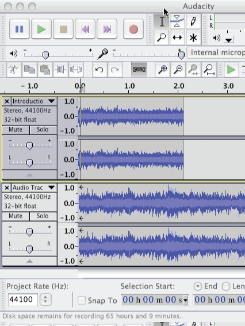Close the Audio Track
This screenshot has width=245, height=326.
pos(7,188)
